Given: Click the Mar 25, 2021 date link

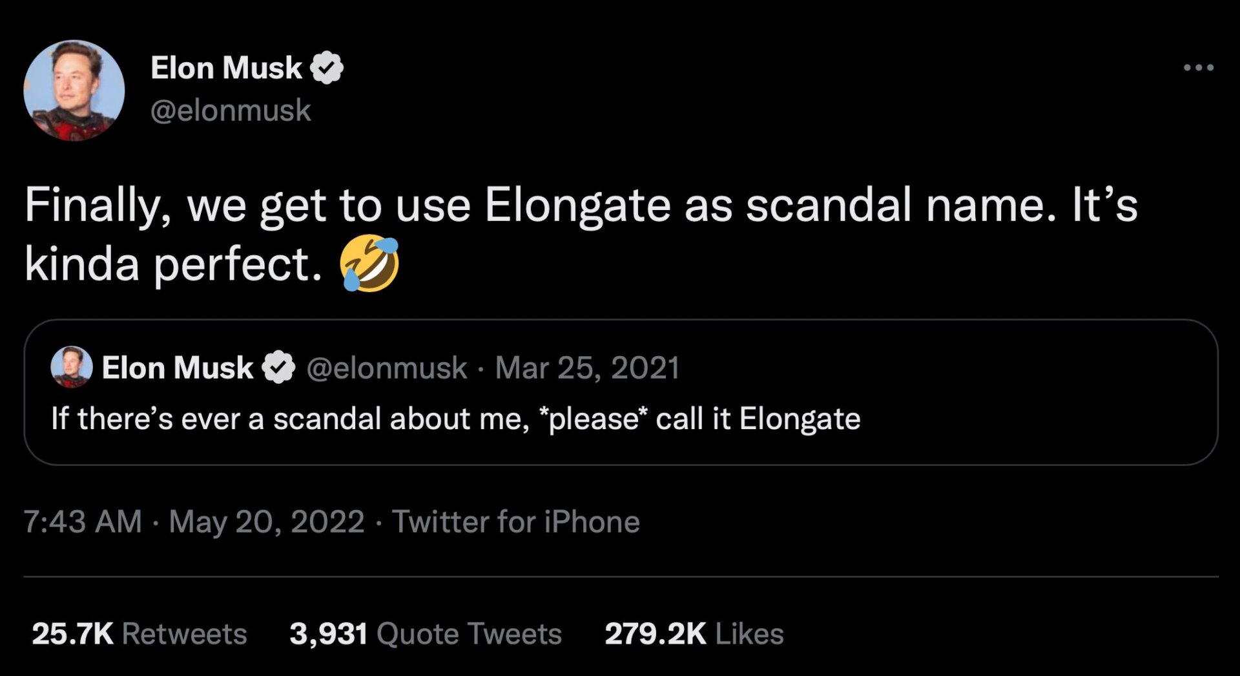Looking at the screenshot, I should (x=586, y=367).
